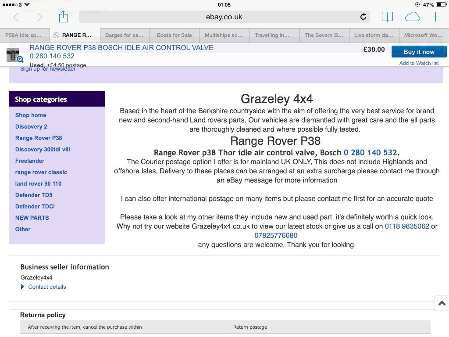Open iCloud tabs cloud icon
449x337 pixels.
click(412, 17)
